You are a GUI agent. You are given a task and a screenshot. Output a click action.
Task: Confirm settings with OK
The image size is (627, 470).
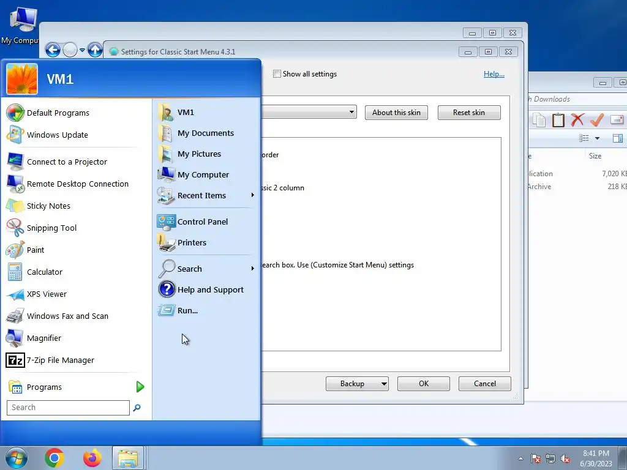coord(424,384)
